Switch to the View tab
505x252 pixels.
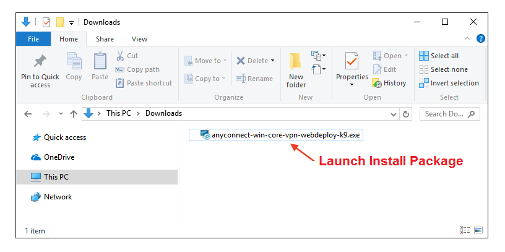pos(139,39)
